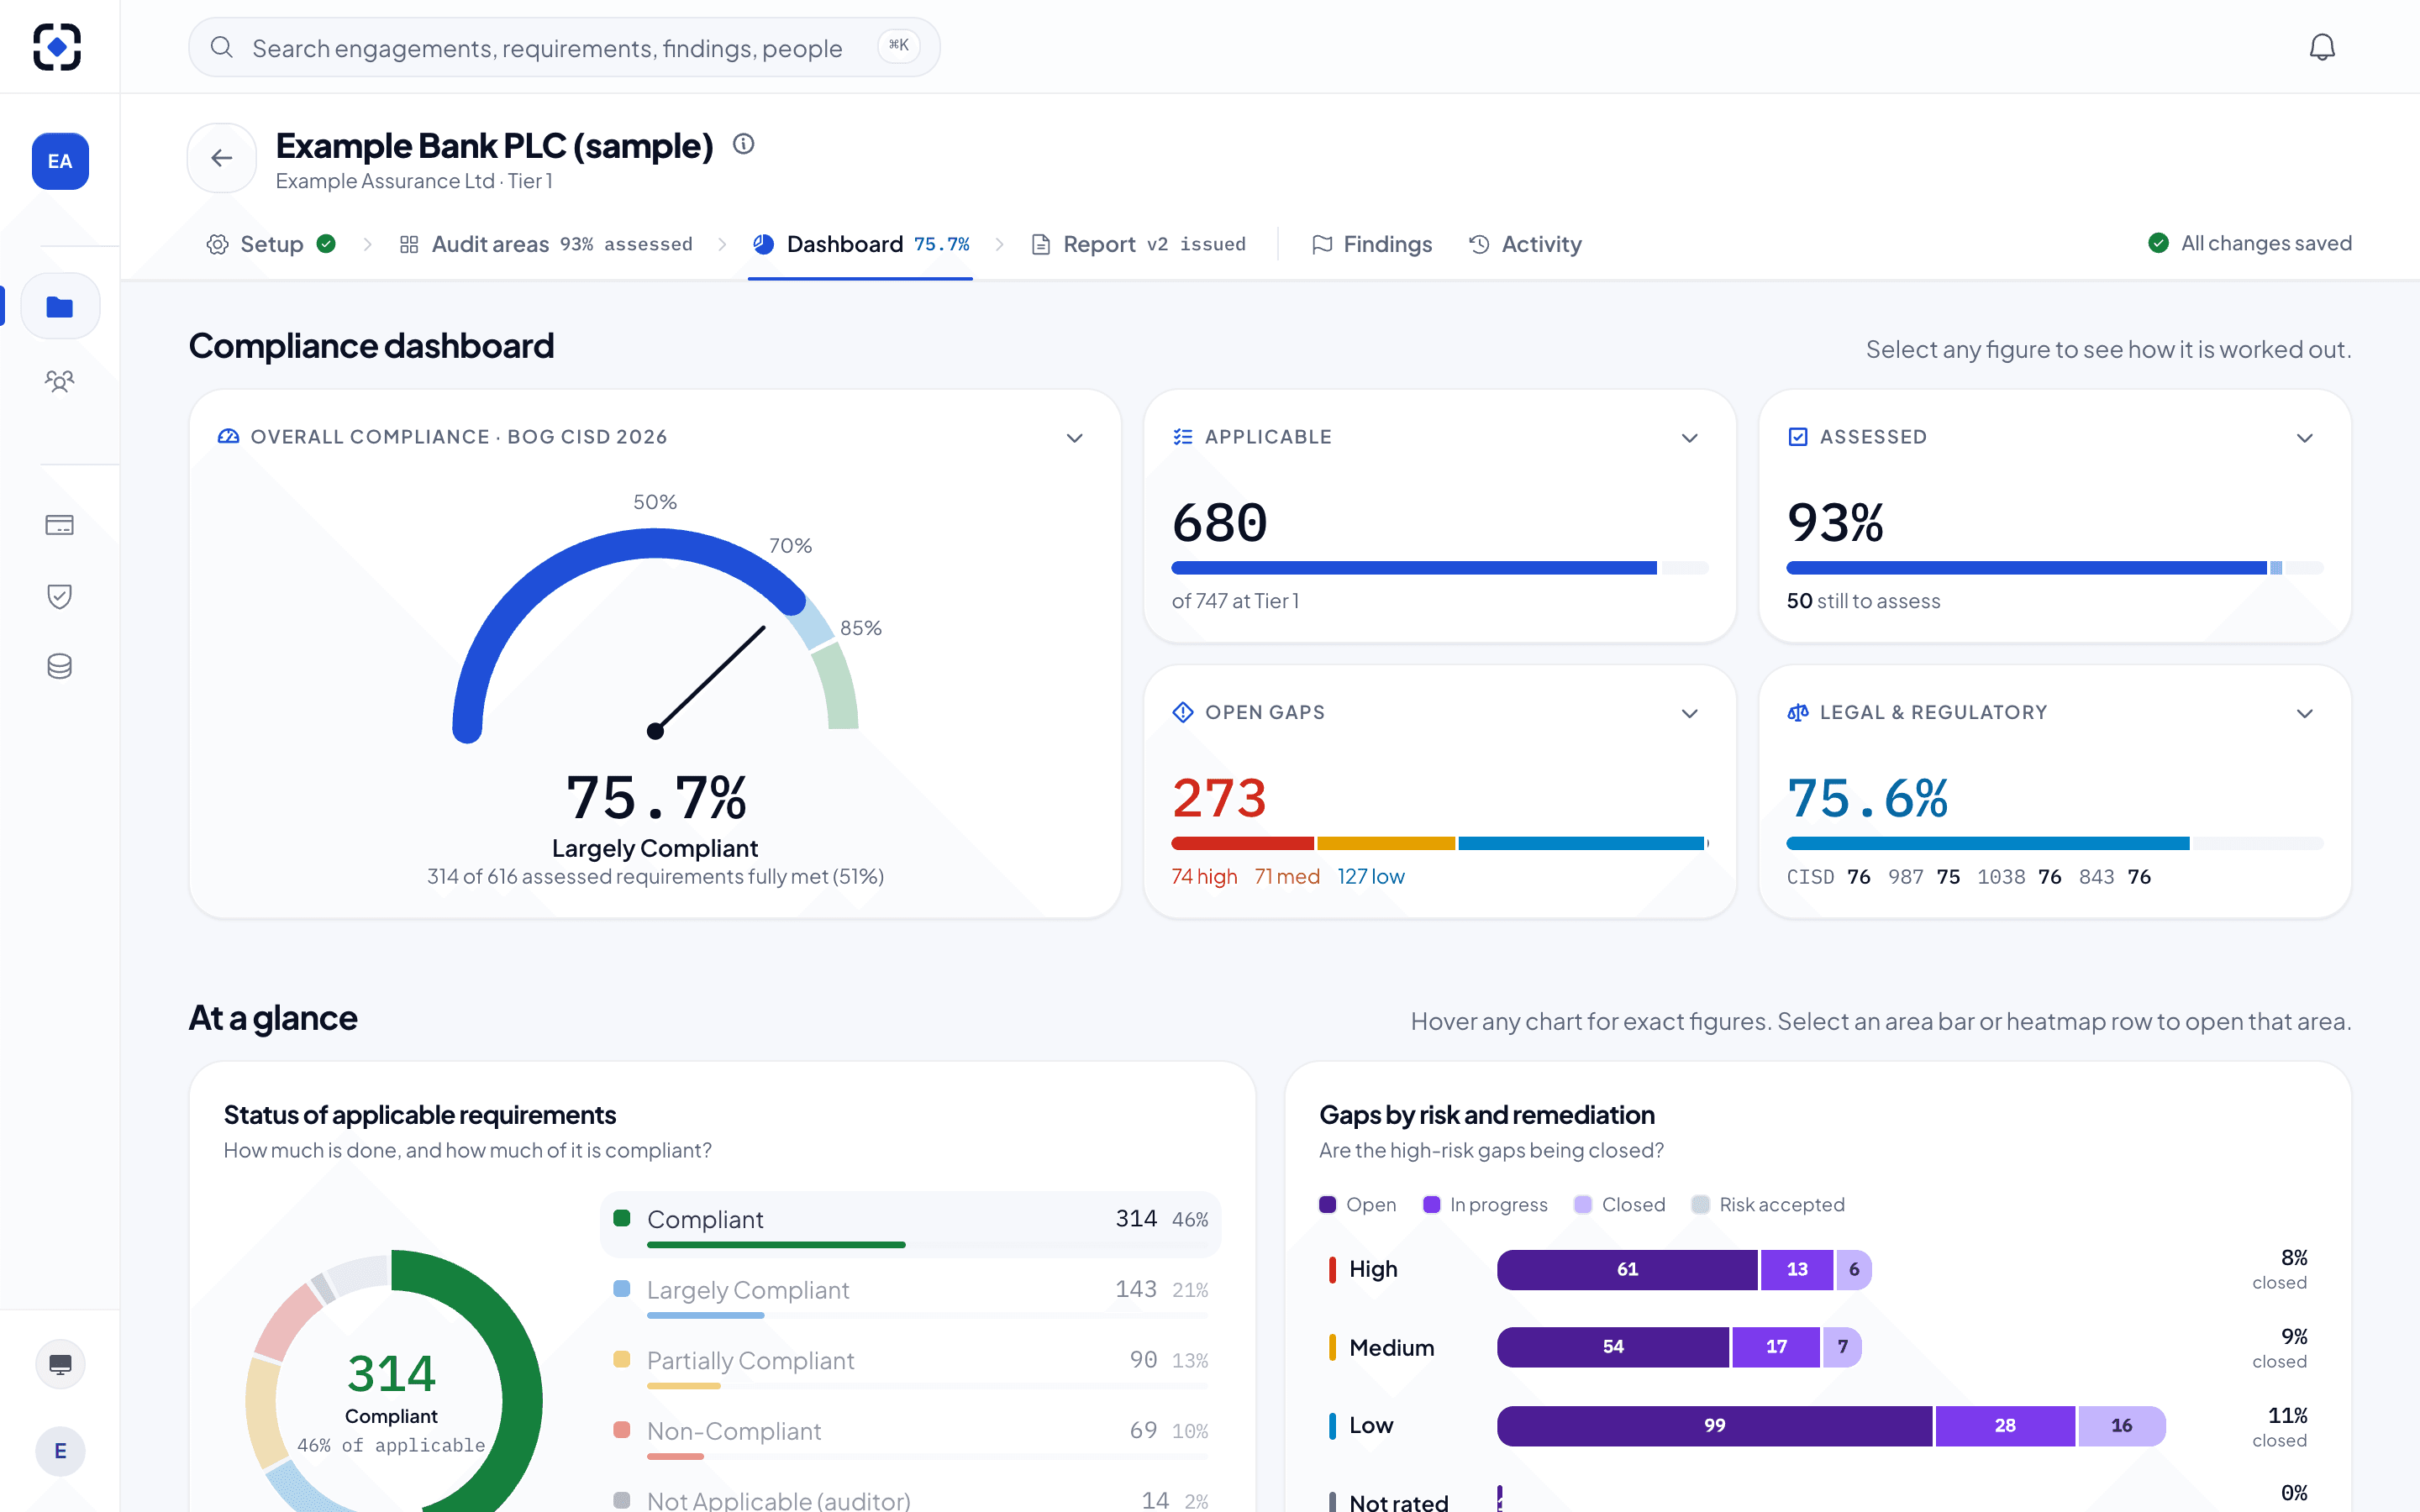Click the Applicable checklist icon

1183,437
